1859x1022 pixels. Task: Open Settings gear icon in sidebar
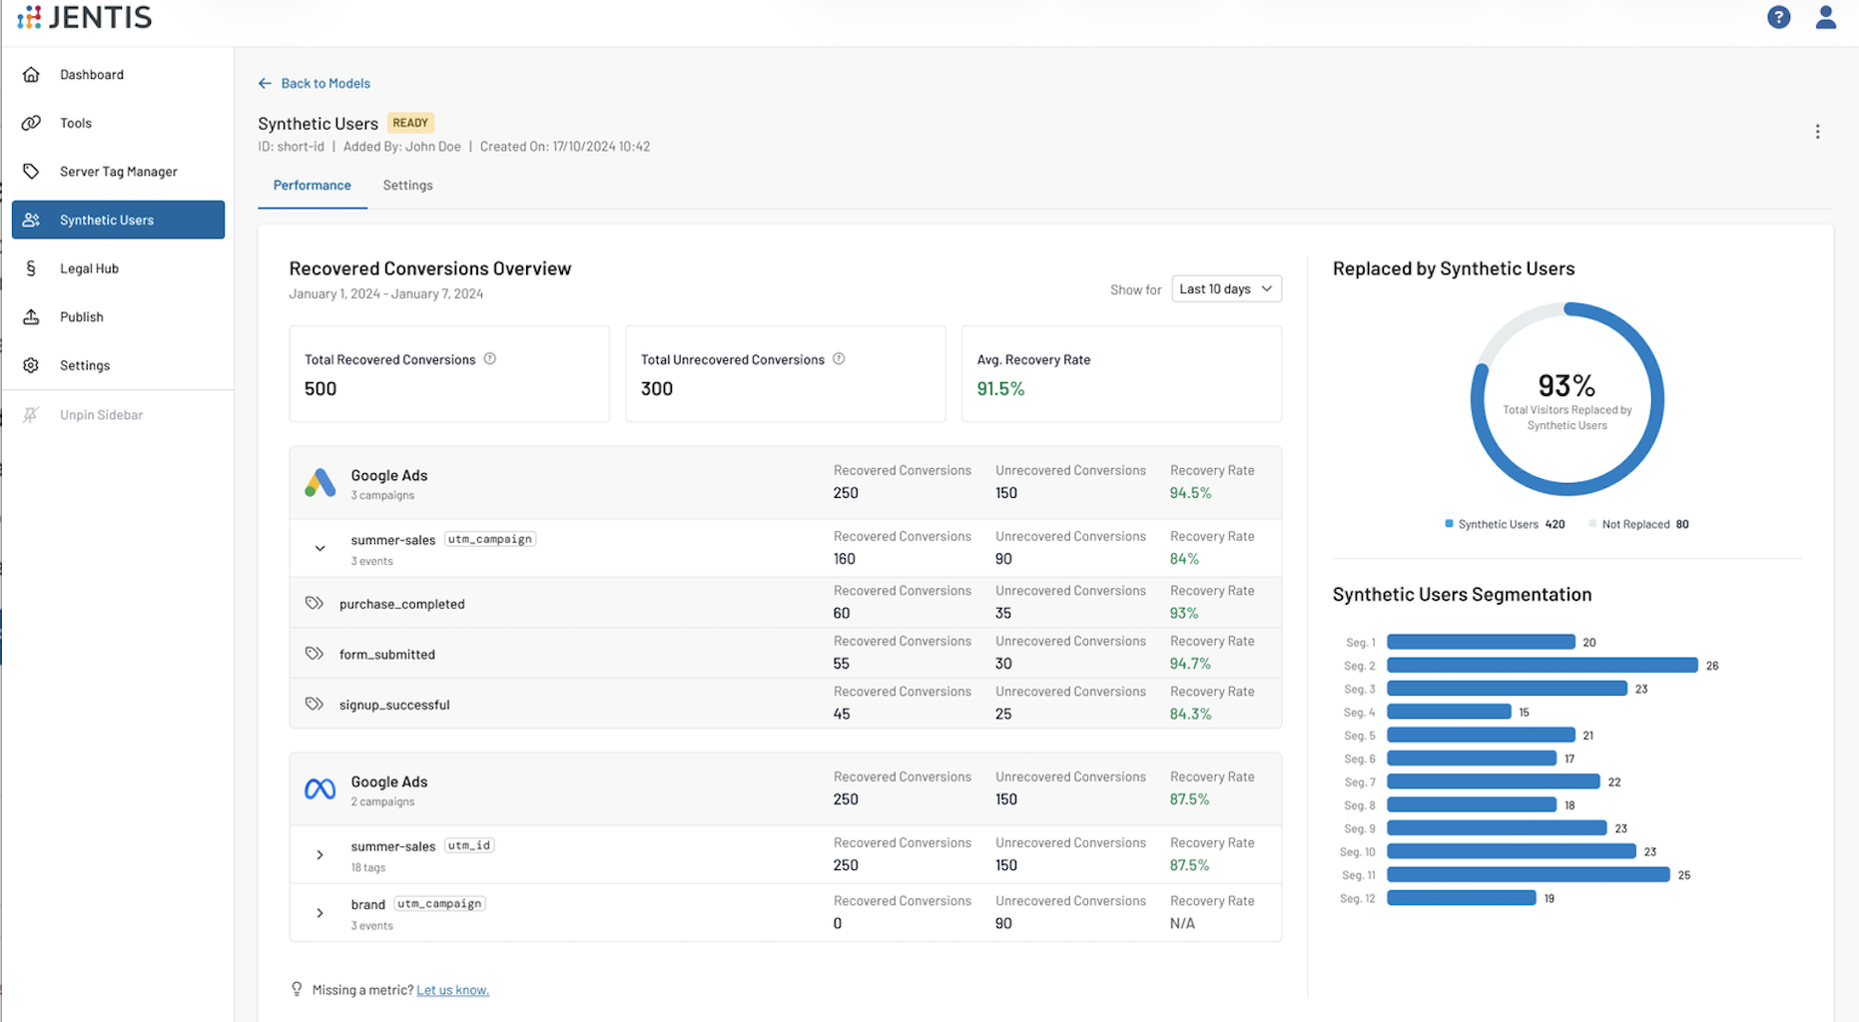click(x=31, y=365)
